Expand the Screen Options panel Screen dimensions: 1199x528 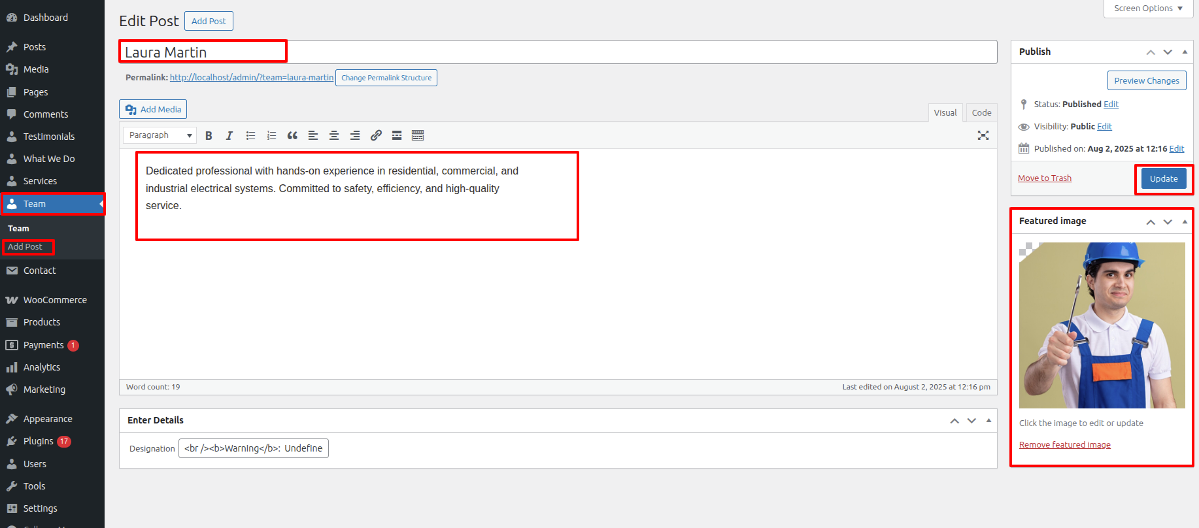click(1148, 8)
